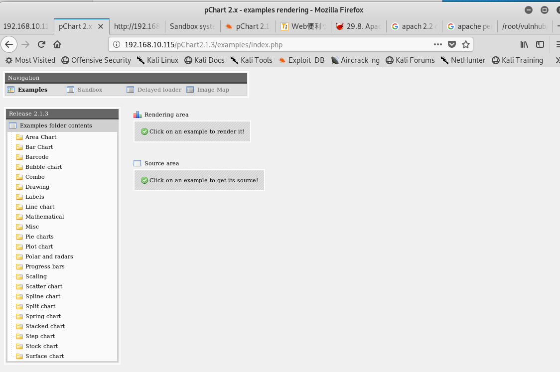The height and width of the screenshot is (372, 560).
Task: Reload the current page
Action: (x=41, y=44)
